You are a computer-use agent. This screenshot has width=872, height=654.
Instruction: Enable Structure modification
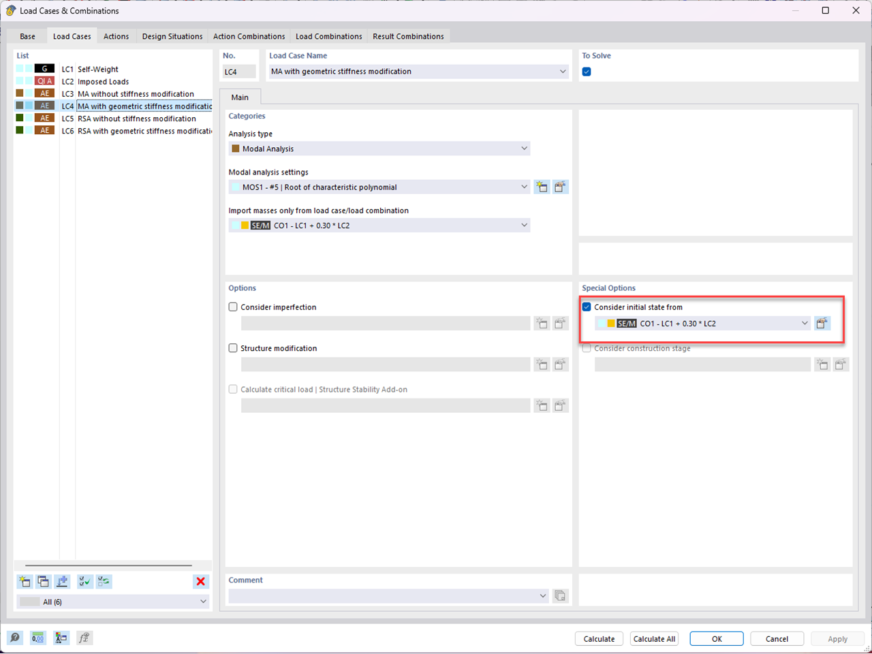pos(233,348)
